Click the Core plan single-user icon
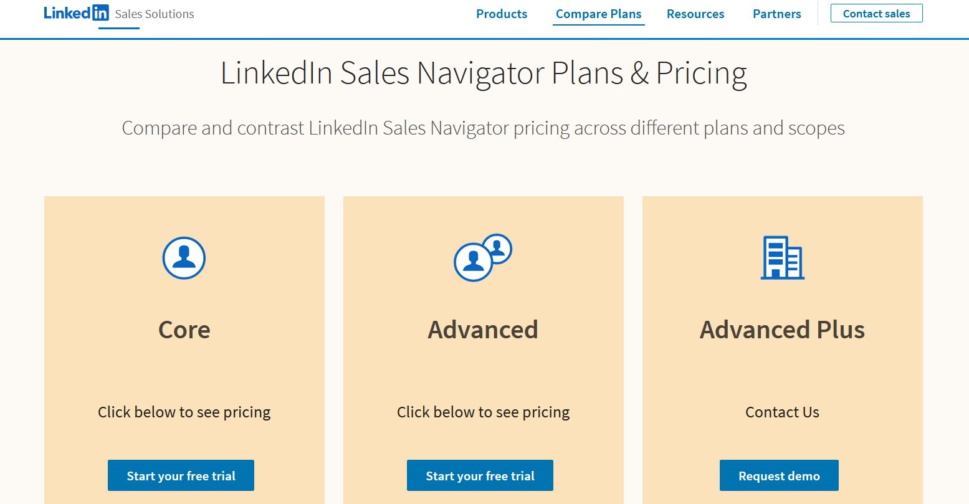This screenshot has width=969, height=504. pyautogui.click(x=184, y=258)
